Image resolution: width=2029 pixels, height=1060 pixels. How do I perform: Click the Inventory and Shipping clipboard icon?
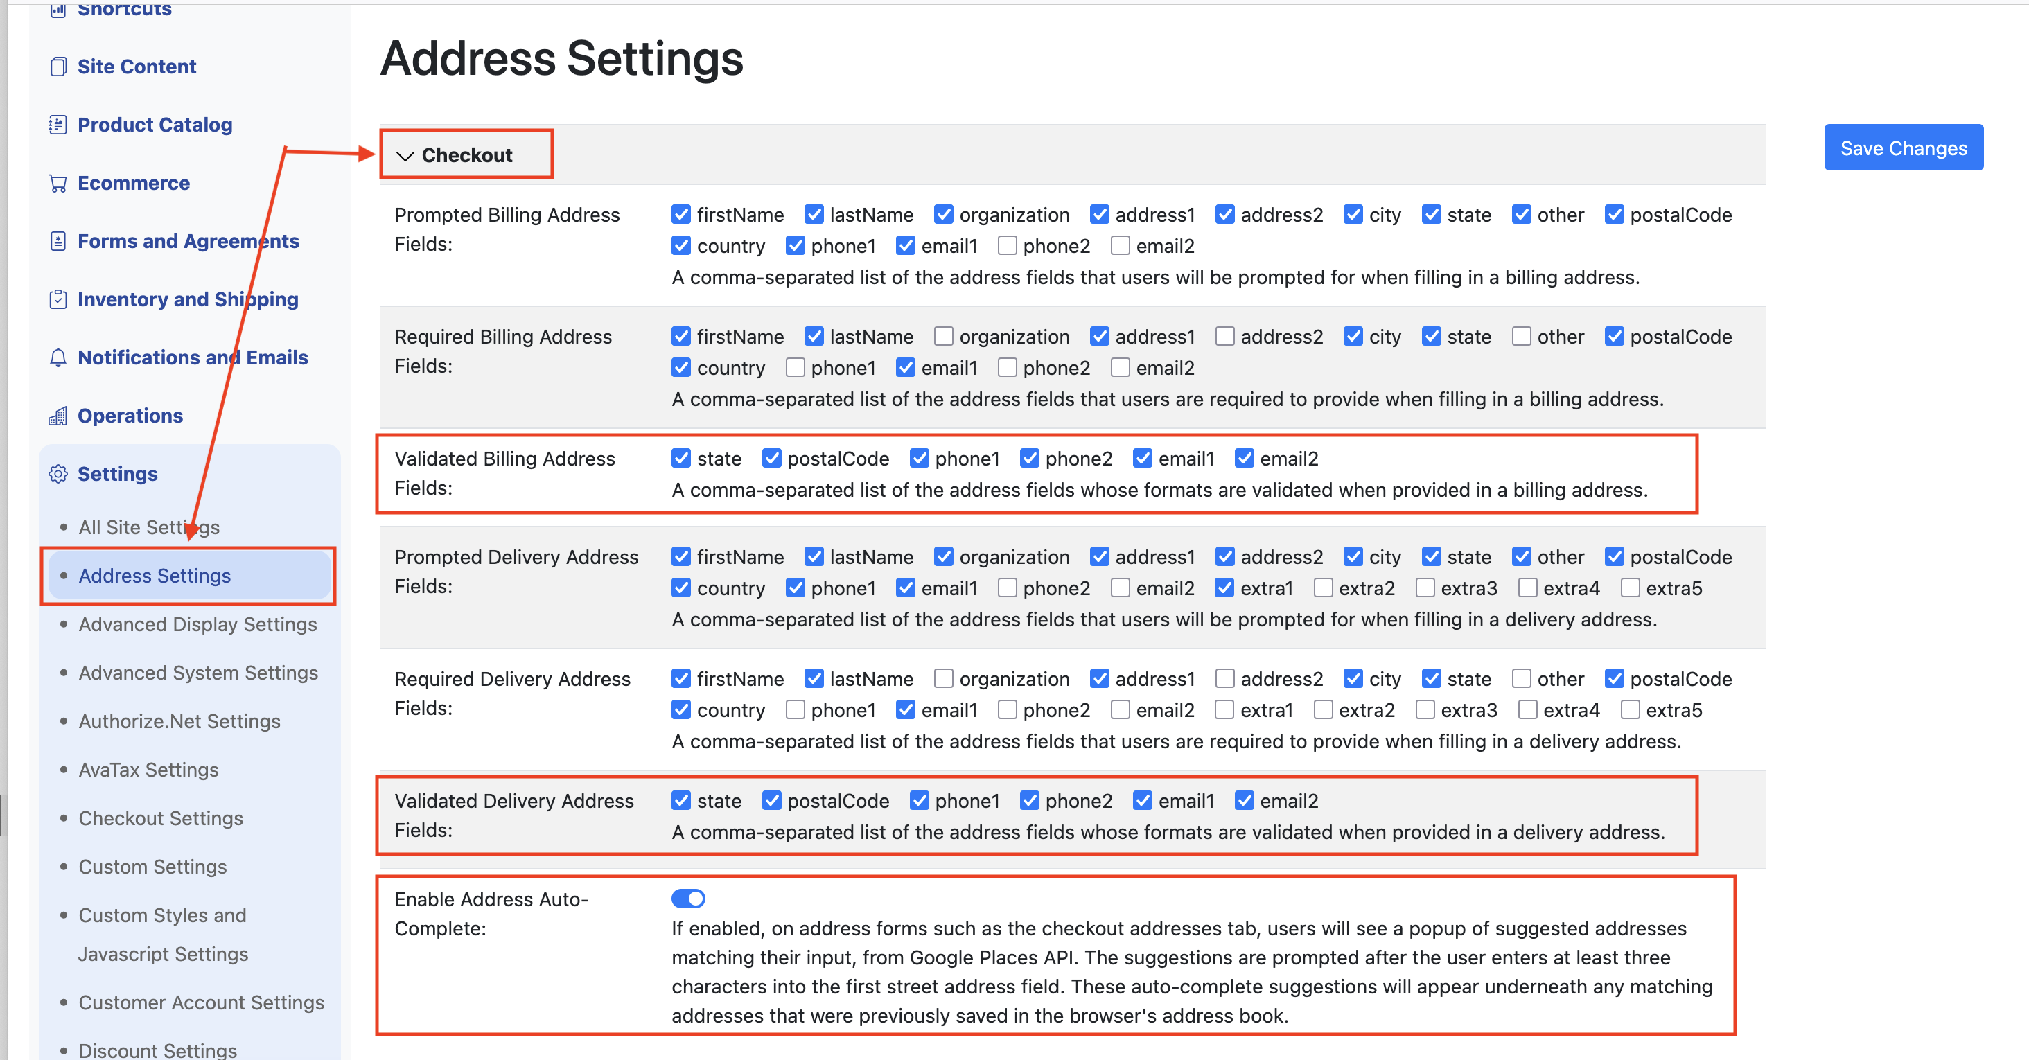pyautogui.click(x=58, y=300)
